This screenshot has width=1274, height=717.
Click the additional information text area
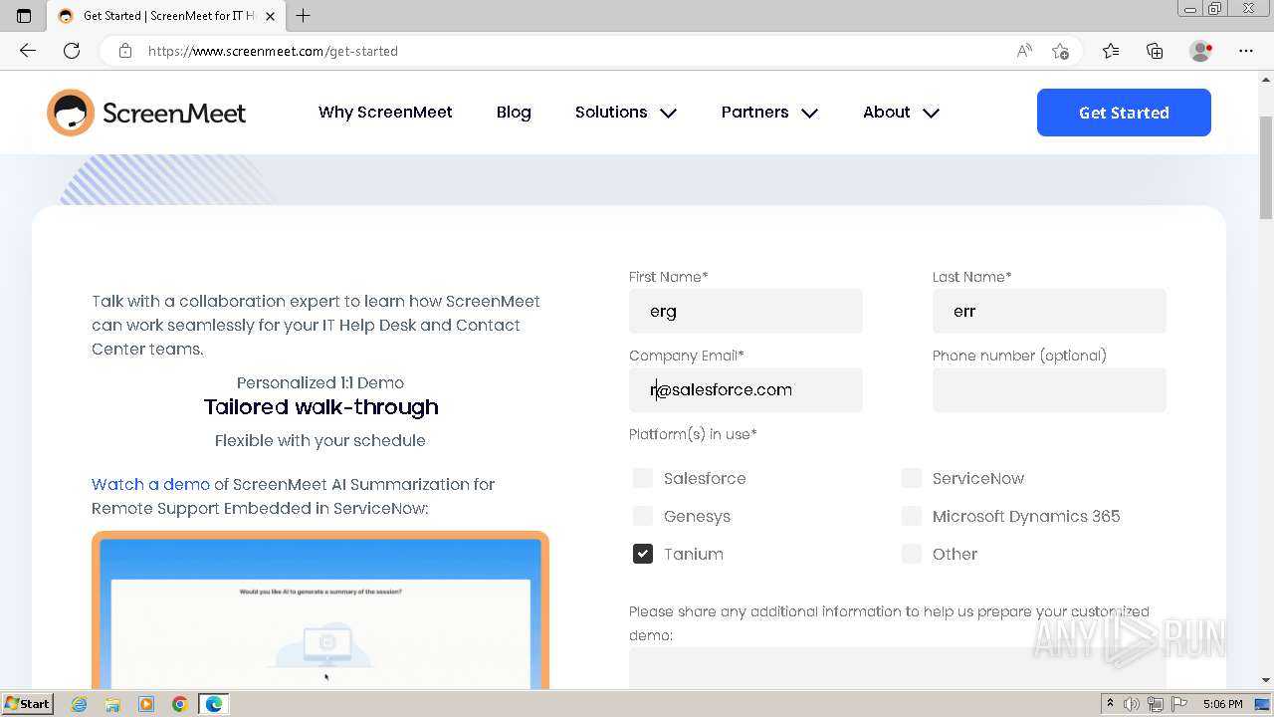pos(898,668)
